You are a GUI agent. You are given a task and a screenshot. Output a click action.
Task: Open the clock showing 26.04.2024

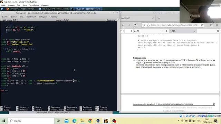click(207, 121)
